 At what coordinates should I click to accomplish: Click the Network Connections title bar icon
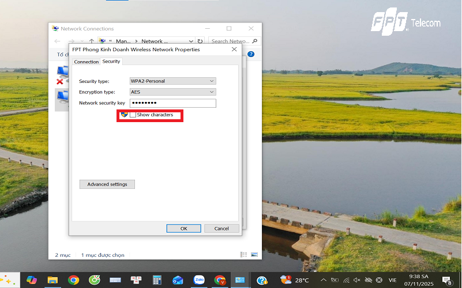pos(55,28)
